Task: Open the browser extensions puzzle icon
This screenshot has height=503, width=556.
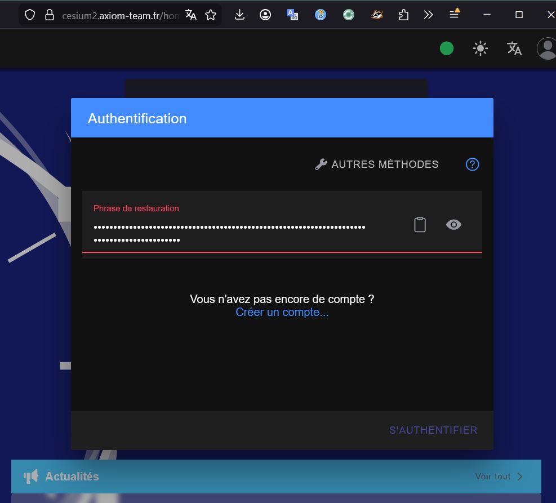Action: [x=403, y=15]
